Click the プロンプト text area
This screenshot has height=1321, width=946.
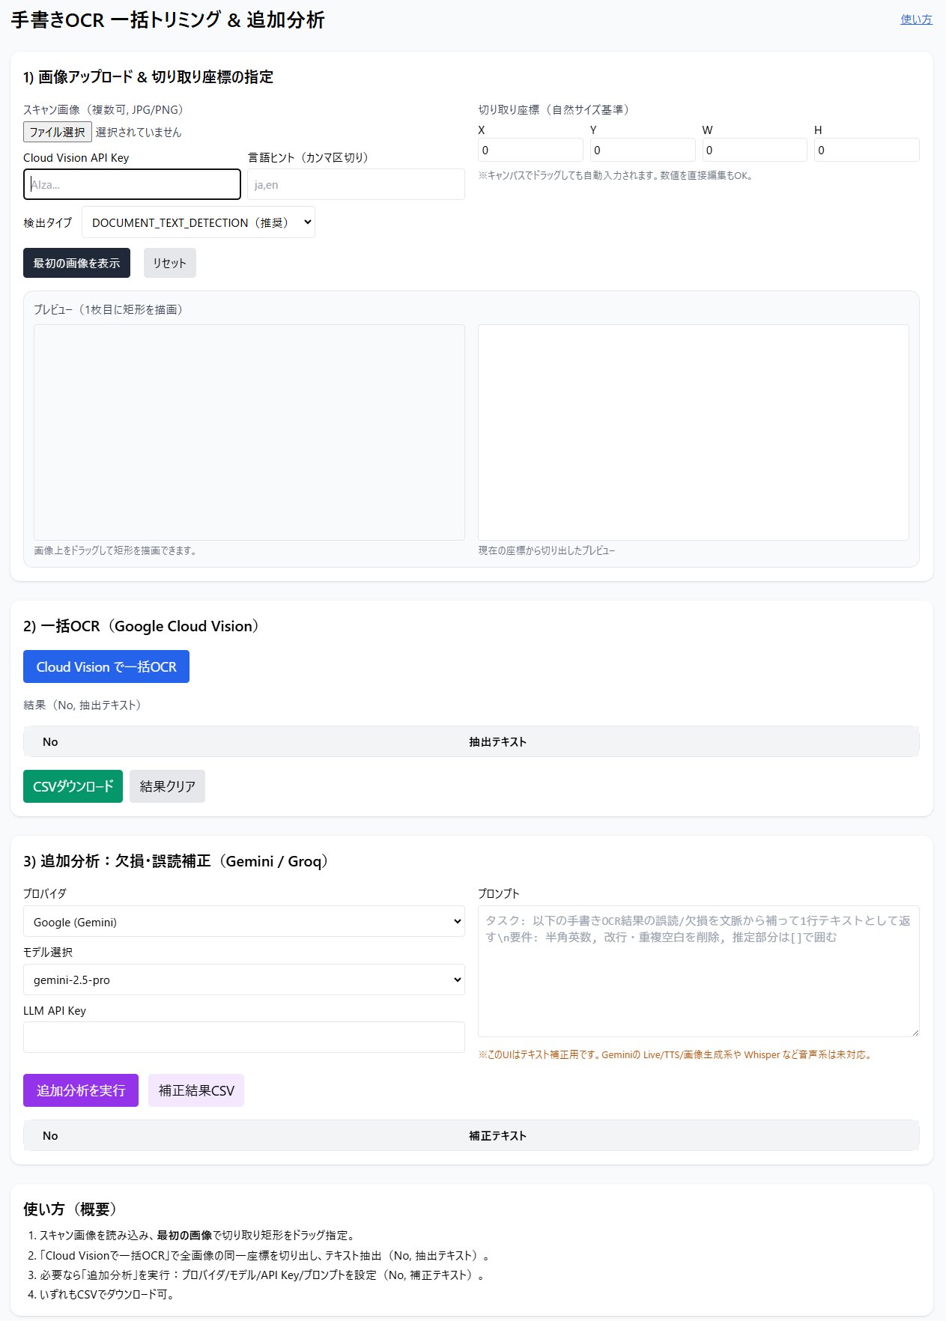(x=699, y=971)
